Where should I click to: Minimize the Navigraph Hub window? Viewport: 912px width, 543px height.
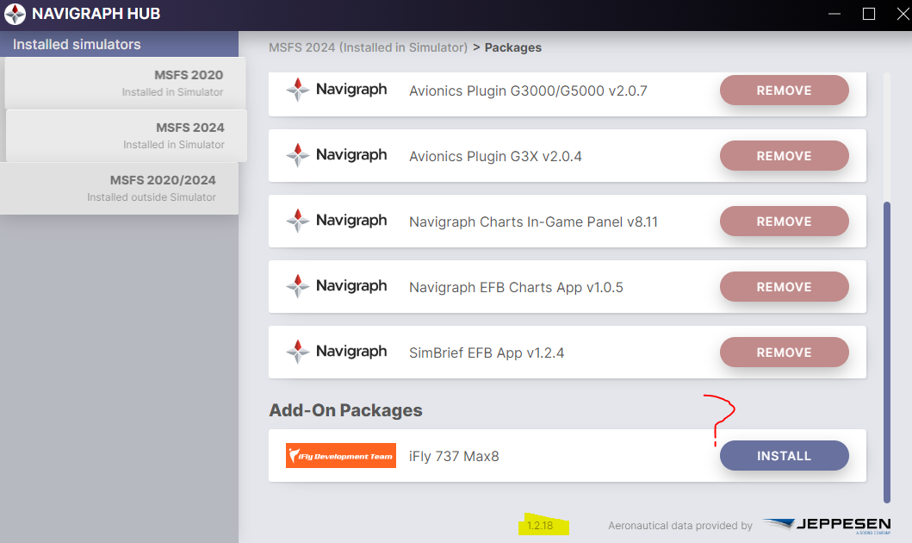coord(834,14)
